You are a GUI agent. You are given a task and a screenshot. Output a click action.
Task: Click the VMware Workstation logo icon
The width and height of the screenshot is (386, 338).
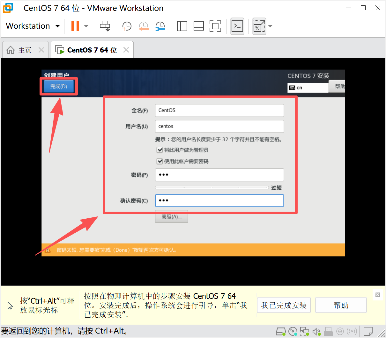tap(8, 8)
